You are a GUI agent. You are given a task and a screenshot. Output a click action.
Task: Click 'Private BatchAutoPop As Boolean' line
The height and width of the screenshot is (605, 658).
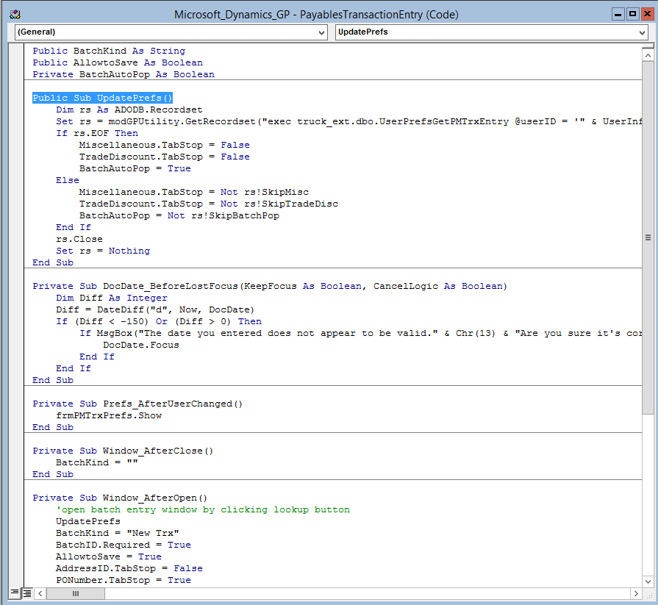[x=124, y=74]
